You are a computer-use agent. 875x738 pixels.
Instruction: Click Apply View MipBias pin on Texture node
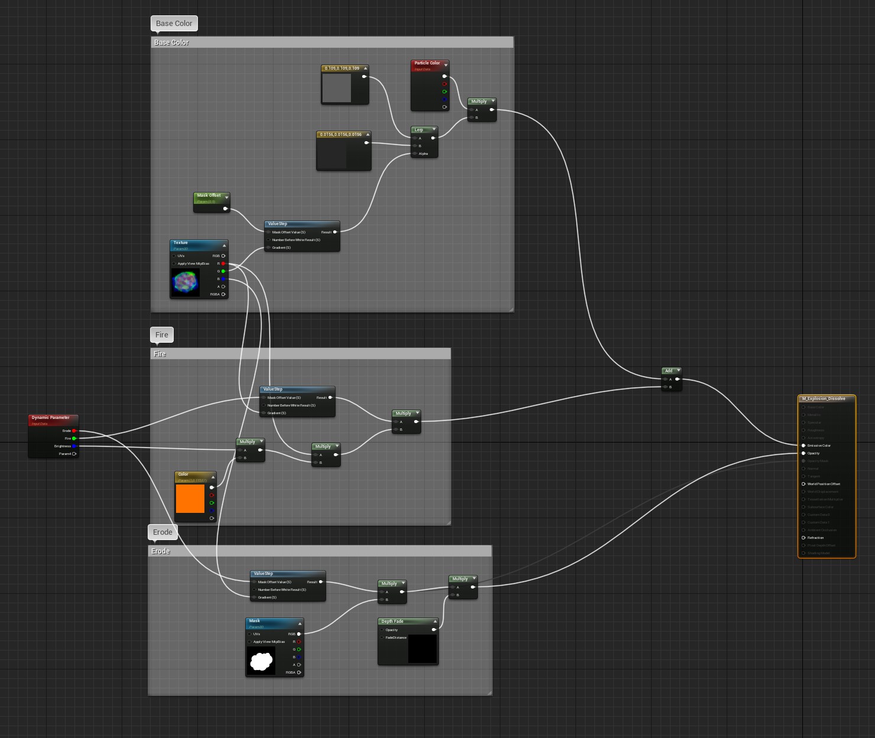(x=174, y=264)
